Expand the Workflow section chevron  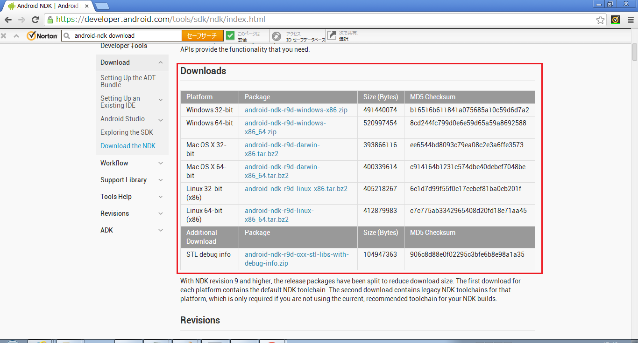(x=160, y=163)
